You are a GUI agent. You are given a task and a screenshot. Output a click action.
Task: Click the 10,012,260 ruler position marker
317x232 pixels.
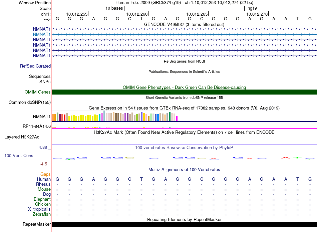(x=137, y=14)
